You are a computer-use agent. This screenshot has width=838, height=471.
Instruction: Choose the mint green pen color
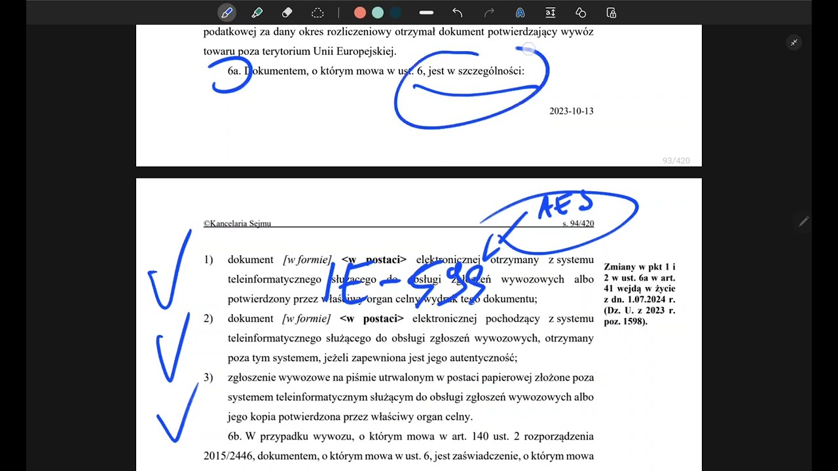tap(378, 12)
